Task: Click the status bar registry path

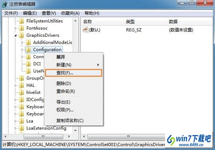Action: [84, 145]
